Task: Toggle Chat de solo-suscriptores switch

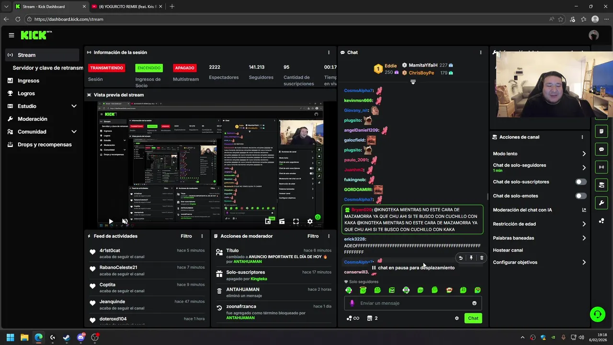Action: click(581, 182)
